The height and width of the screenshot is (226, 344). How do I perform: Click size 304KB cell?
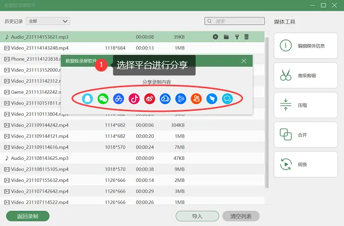point(178,125)
